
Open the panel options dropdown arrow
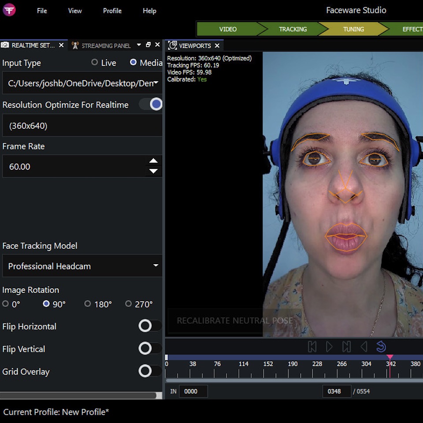(x=139, y=45)
